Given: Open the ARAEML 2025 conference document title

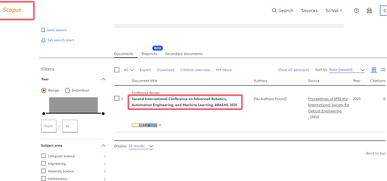Looking at the screenshot, I should pos(184,102).
